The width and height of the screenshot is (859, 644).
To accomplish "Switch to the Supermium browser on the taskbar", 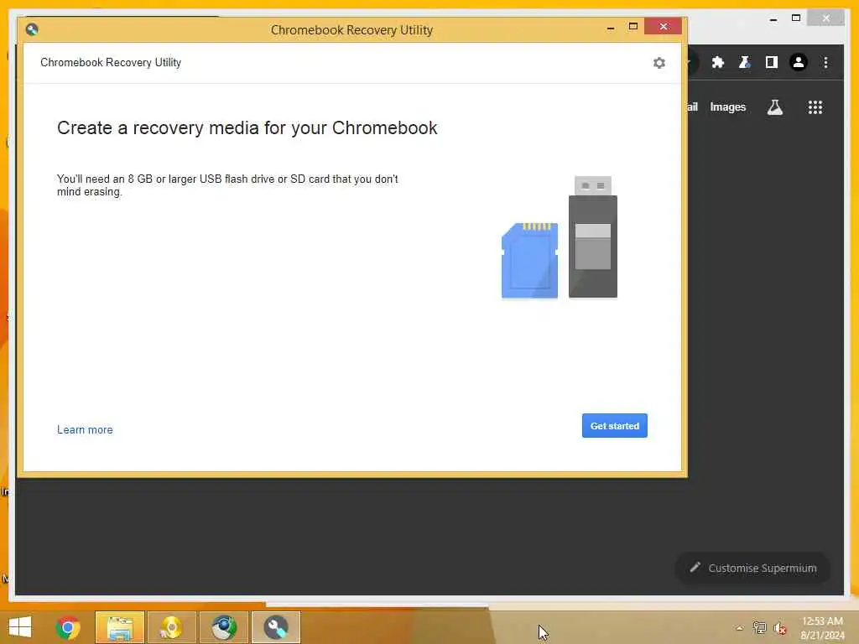I will [223, 627].
